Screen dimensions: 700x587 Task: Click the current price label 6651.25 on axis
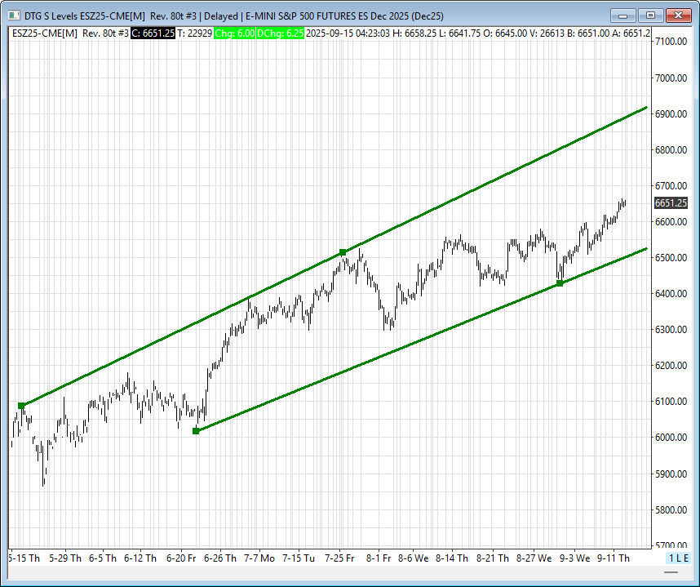pyautogui.click(x=671, y=202)
